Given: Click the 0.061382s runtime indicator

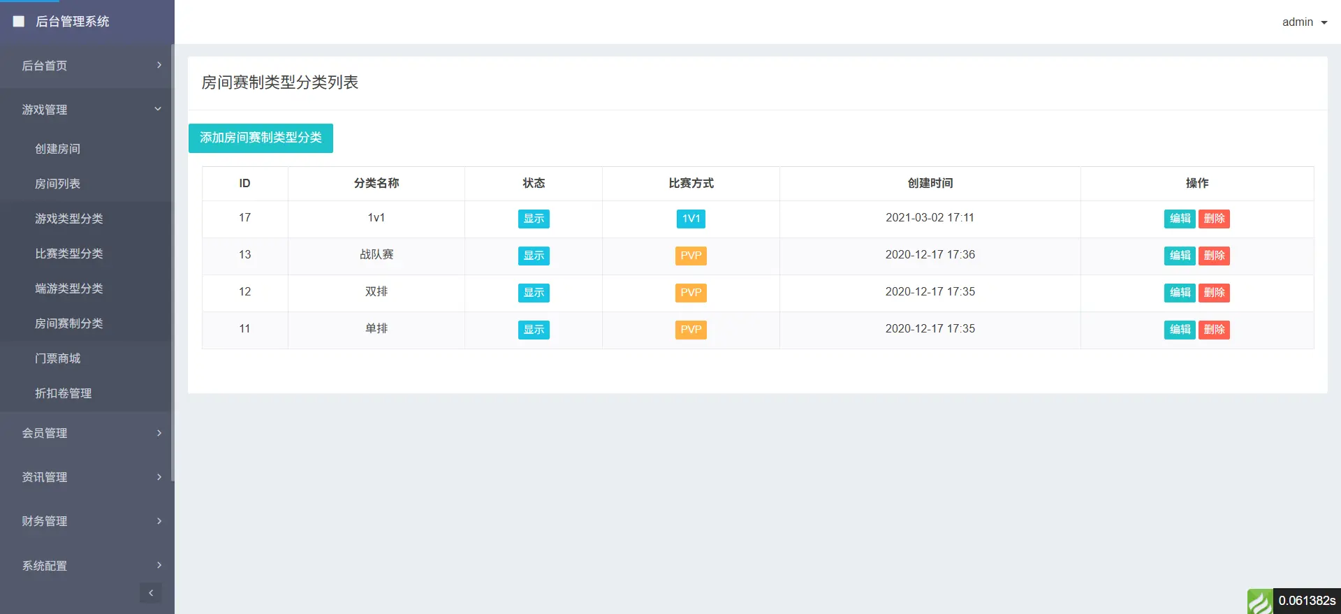Looking at the screenshot, I should (x=1307, y=601).
